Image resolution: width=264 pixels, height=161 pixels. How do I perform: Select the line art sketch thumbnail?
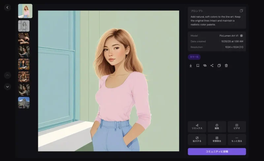(x=24, y=26)
